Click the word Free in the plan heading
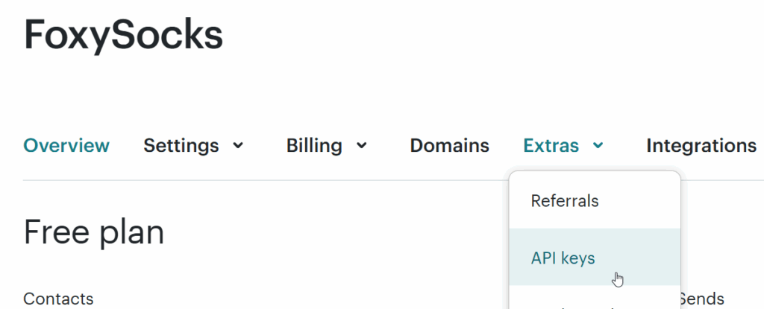The height and width of the screenshot is (309, 764). (x=54, y=232)
